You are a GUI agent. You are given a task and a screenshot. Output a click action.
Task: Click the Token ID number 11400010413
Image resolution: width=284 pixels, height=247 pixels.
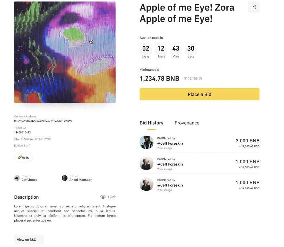pyautogui.click(x=22, y=132)
